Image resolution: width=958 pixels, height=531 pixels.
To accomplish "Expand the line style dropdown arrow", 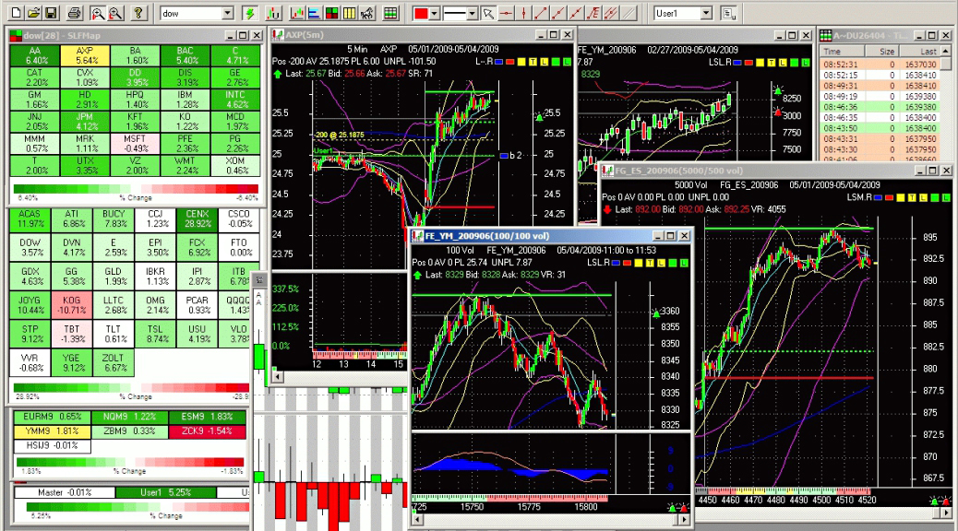I will click(x=473, y=13).
